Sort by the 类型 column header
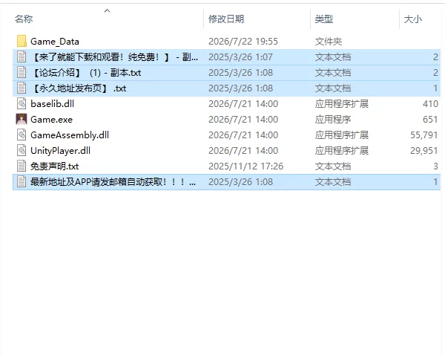Screen dimensions: 445x356 click(324, 19)
